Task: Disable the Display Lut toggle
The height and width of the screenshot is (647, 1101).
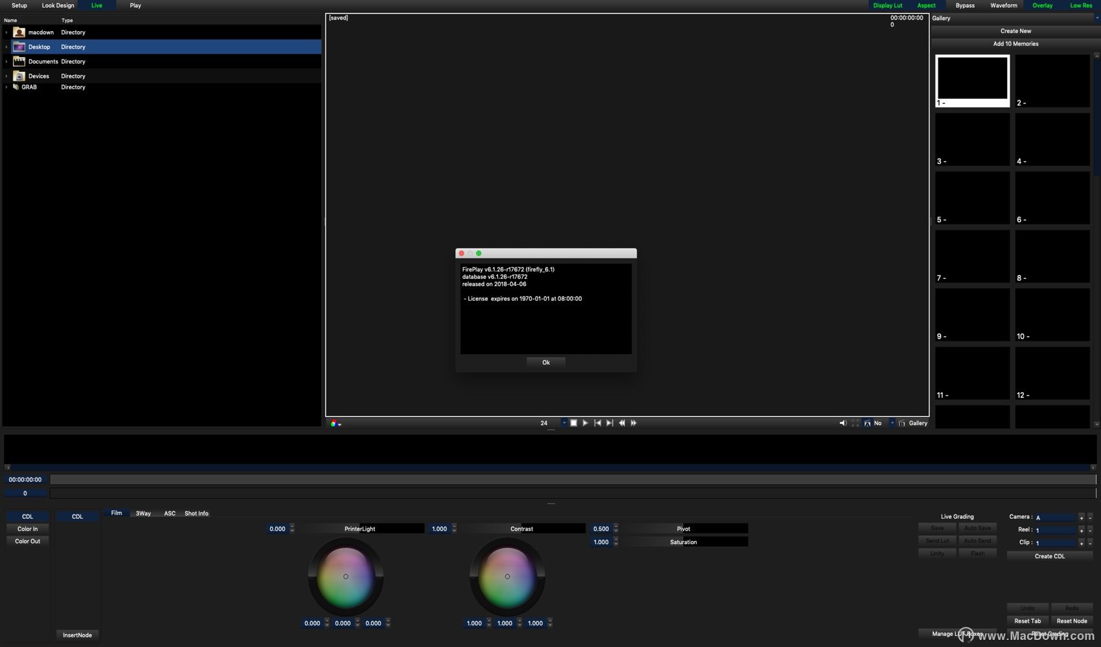Action: (x=887, y=5)
